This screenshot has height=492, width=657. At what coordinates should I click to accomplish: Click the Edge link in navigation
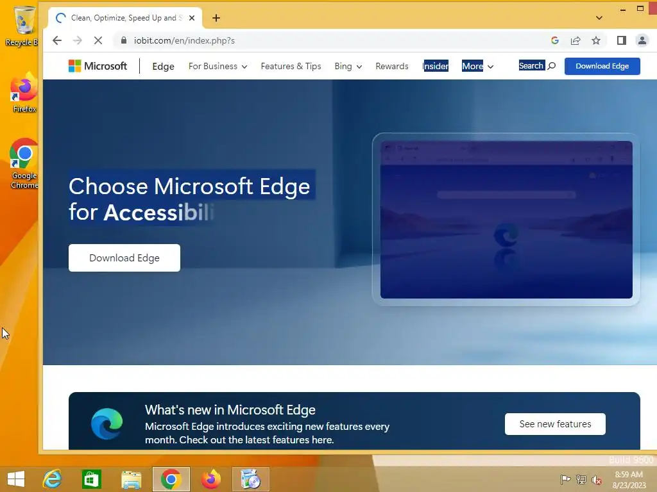[x=164, y=66]
